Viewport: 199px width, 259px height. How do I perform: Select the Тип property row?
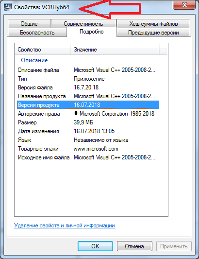88,79
